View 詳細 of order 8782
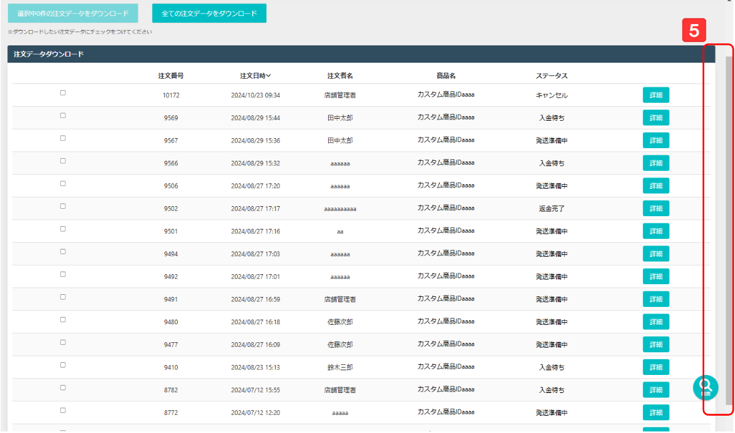 tap(655, 390)
